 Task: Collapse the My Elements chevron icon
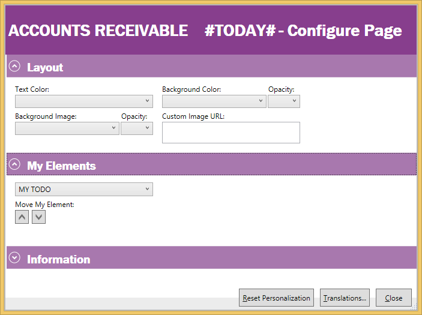coord(15,165)
